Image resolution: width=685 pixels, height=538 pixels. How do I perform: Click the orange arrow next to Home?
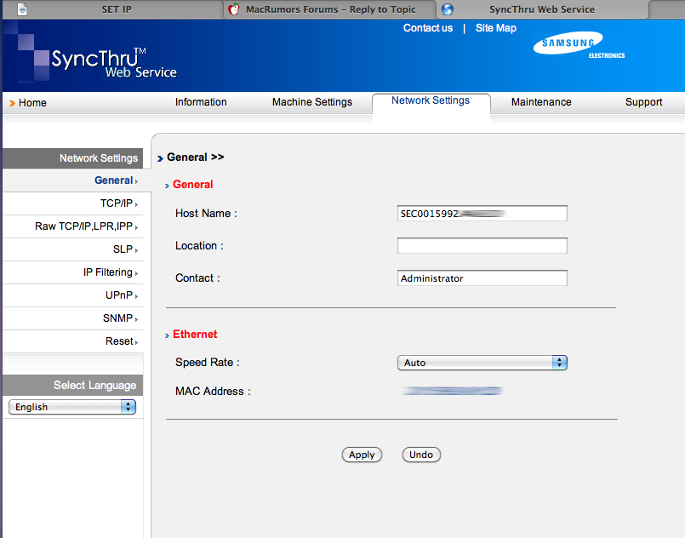coord(12,103)
